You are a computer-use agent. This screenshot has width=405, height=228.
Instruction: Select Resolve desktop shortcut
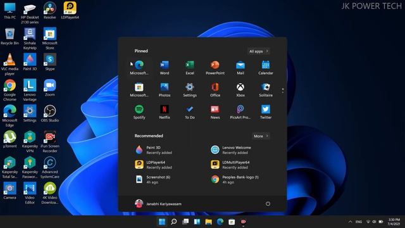pos(49,10)
